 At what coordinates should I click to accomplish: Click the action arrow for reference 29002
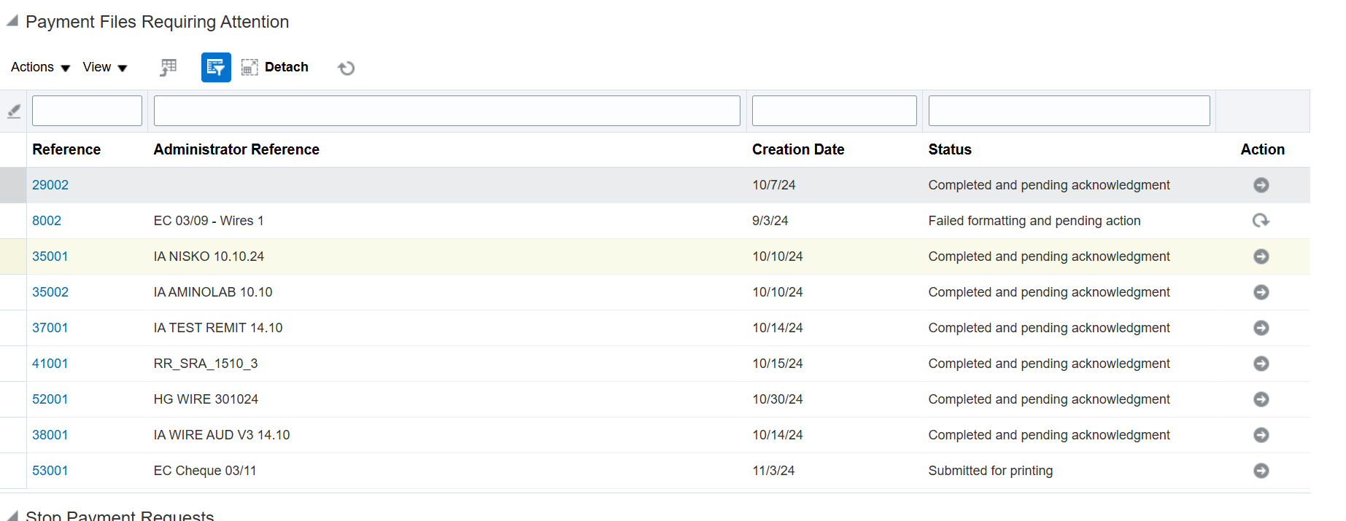(1261, 185)
